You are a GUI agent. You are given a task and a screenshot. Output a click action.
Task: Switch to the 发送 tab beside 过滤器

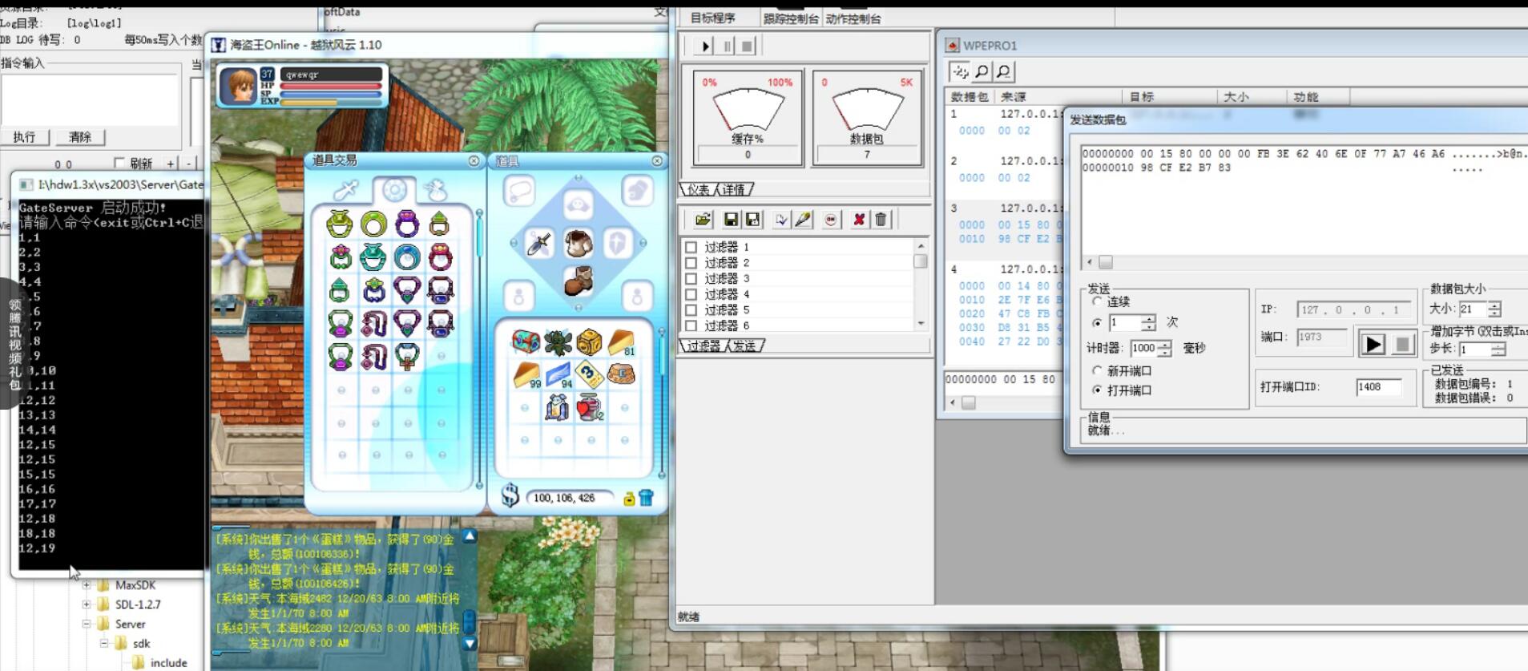click(x=744, y=346)
